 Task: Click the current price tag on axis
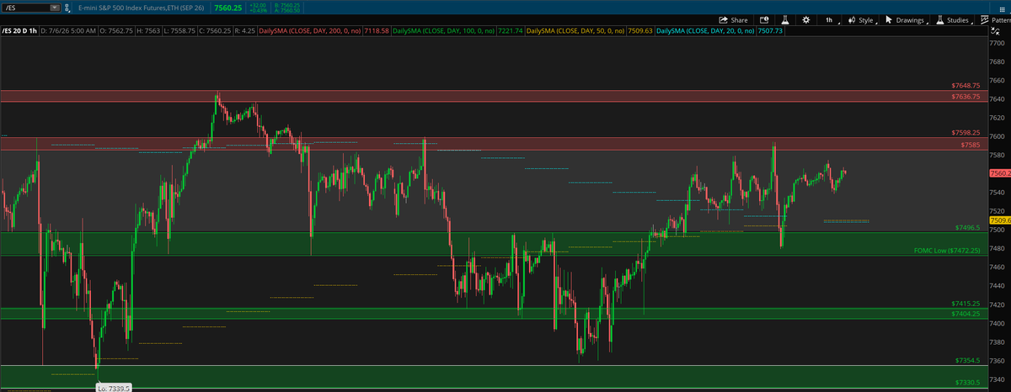click(999, 173)
